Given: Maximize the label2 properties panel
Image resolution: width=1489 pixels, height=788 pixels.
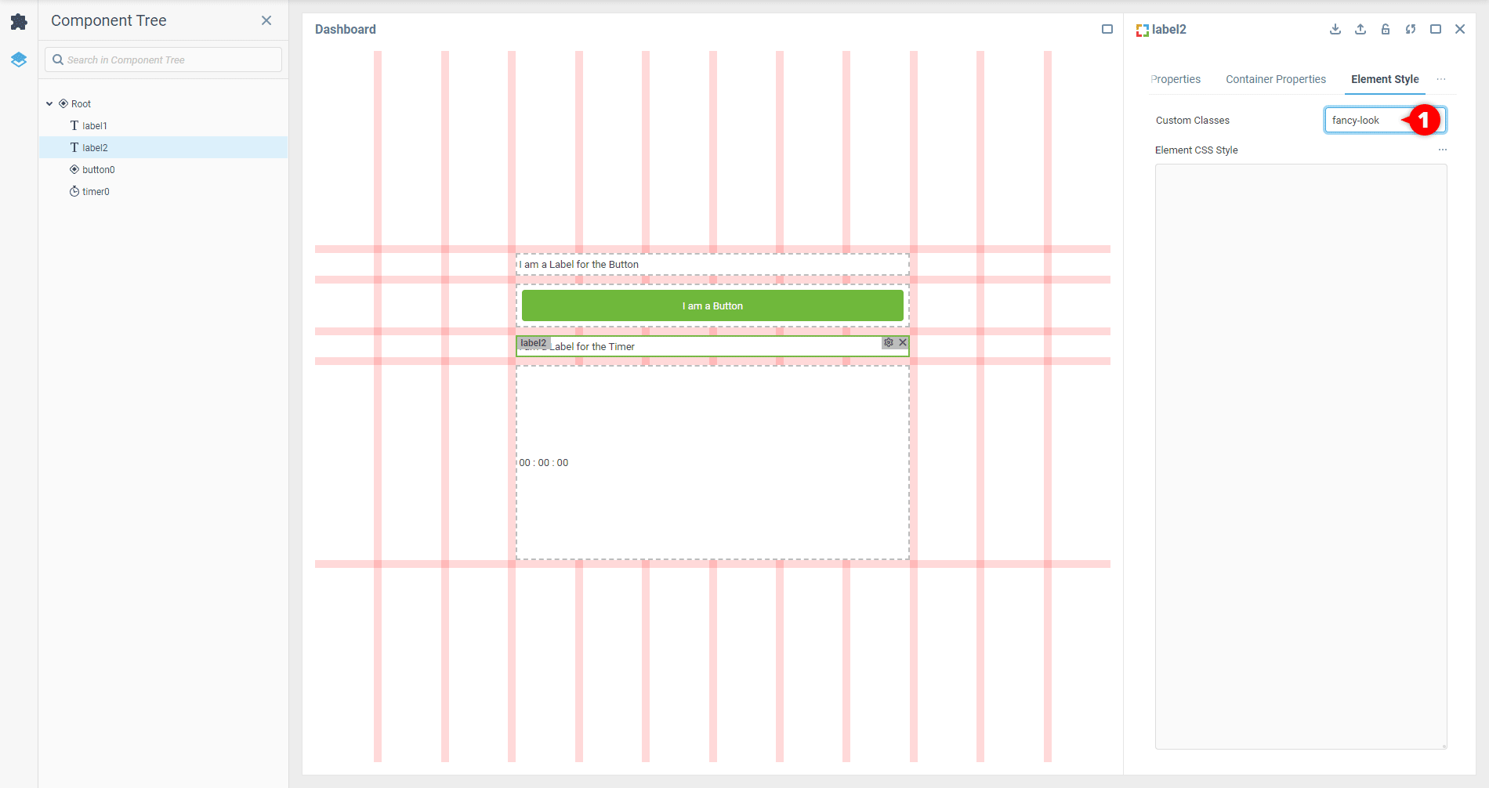Looking at the screenshot, I should (x=1436, y=30).
